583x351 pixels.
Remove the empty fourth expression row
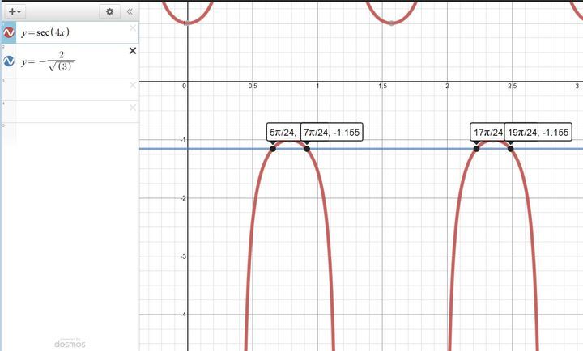click(133, 108)
